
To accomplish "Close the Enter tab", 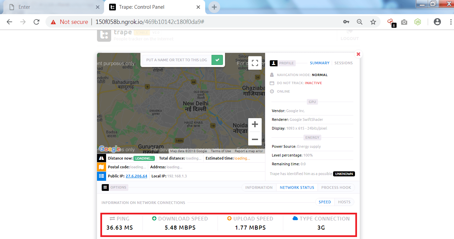I will tap(98, 7).
